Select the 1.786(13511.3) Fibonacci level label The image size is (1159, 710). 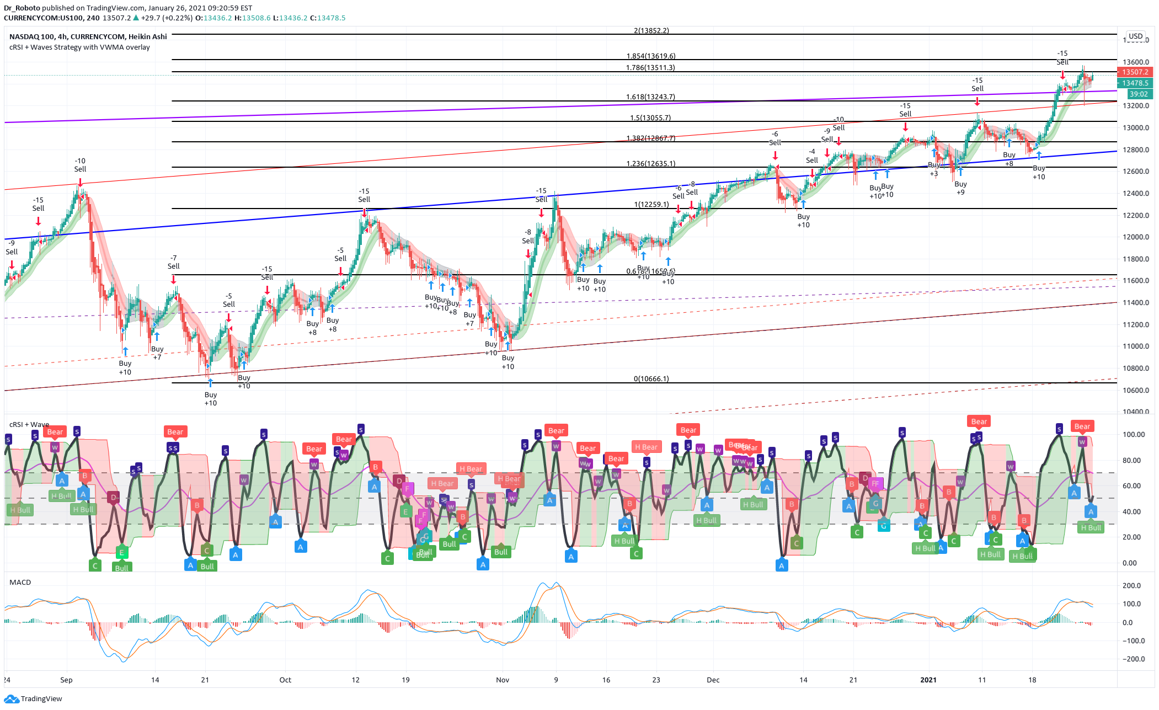[x=650, y=67]
